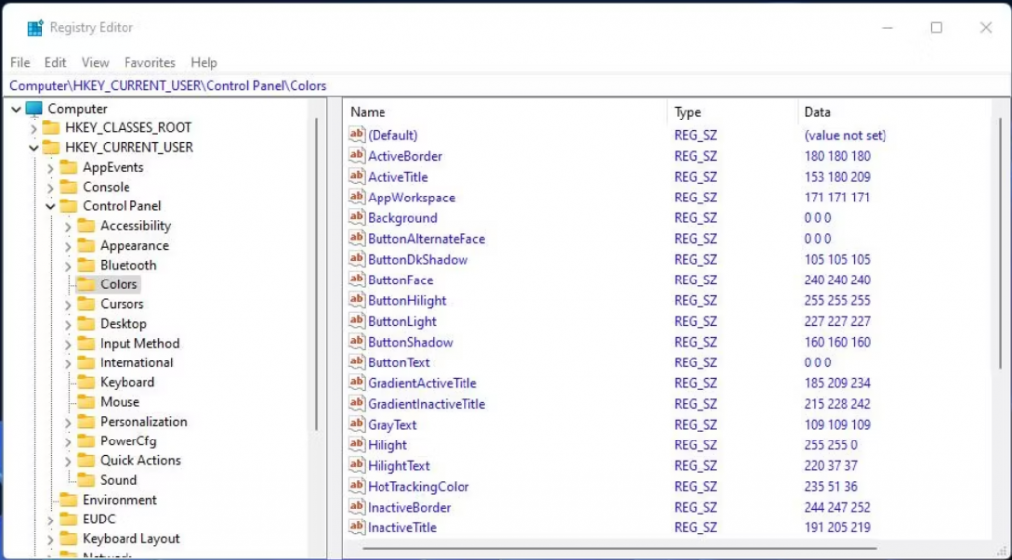Select the InactiveBorder value name

coord(409,507)
